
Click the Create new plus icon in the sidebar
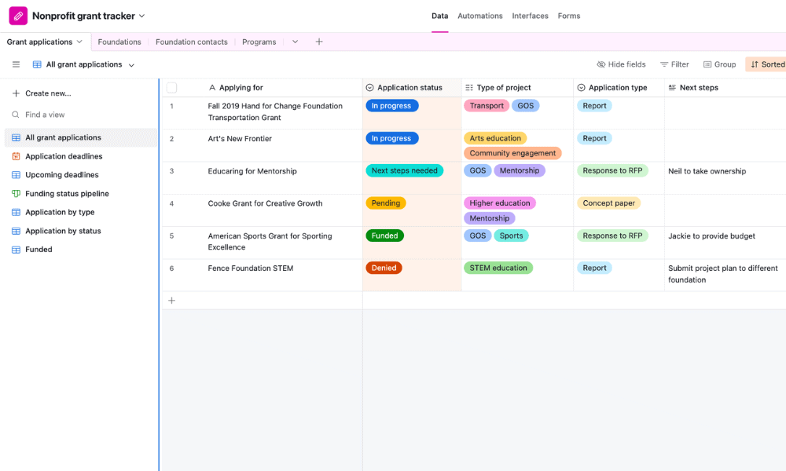click(16, 93)
